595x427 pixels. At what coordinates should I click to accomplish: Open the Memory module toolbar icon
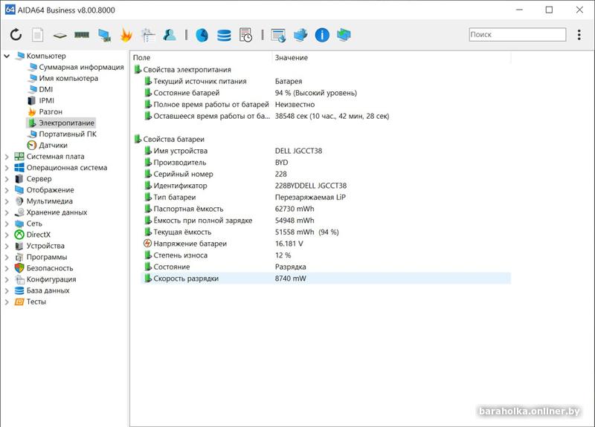82,35
